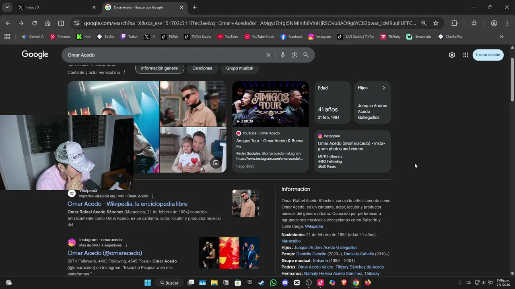This screenshot has height=289, width=515.
Task: Open the browser apps grid in bookmarks bar
Action: pos(7,37)
